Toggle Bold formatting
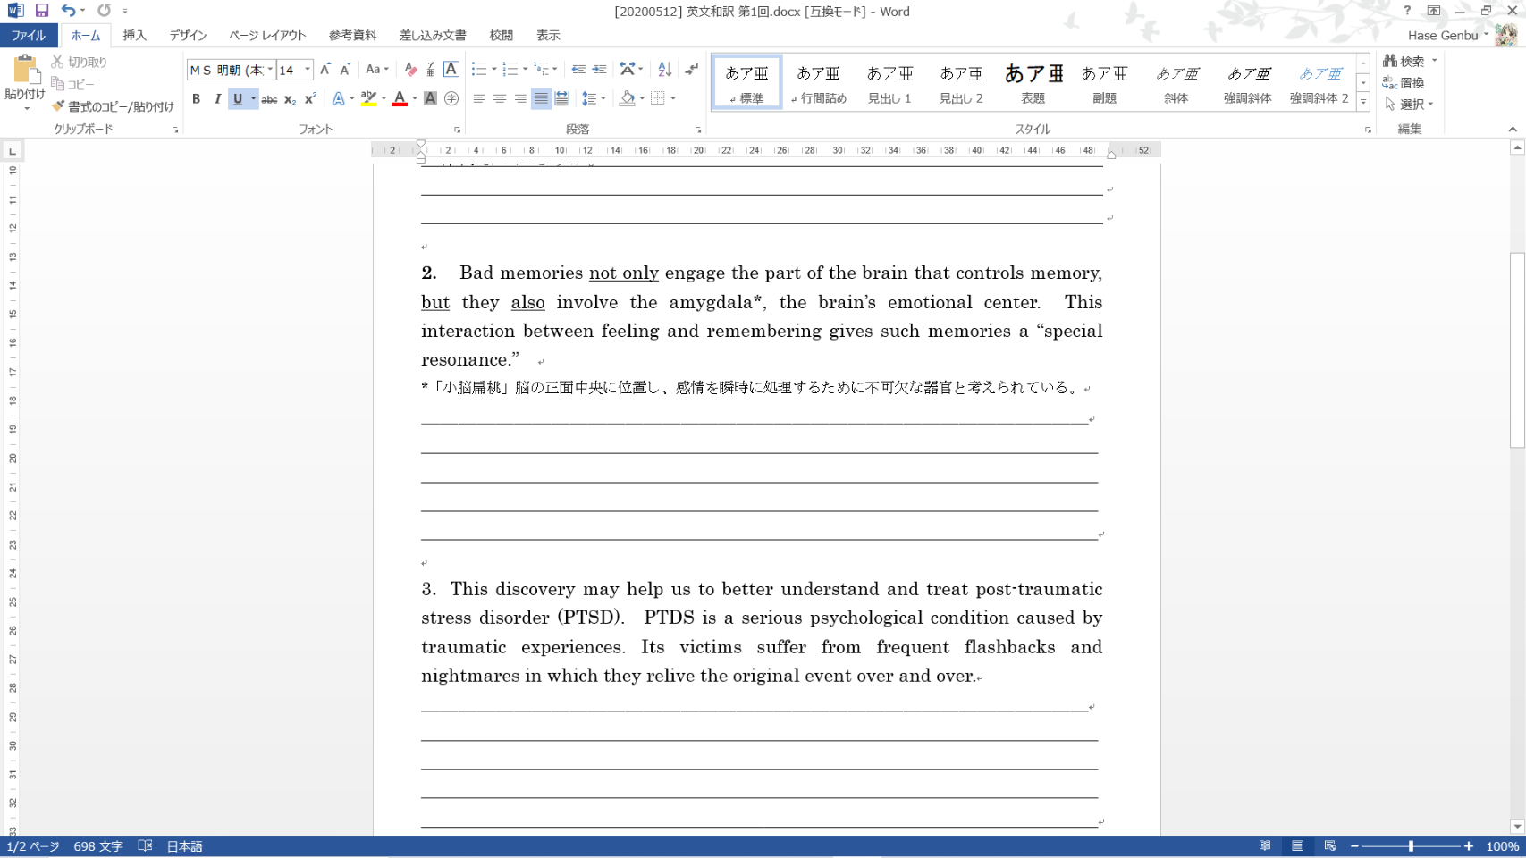 tap(197, 98)
